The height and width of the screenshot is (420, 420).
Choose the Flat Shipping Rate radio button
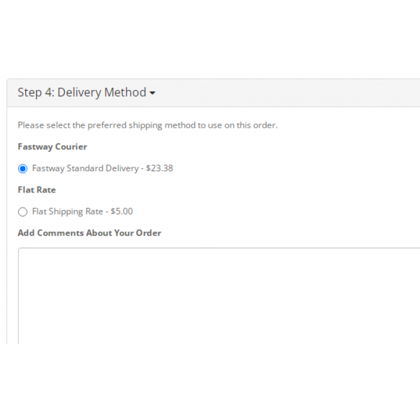(x=23, y=212)
